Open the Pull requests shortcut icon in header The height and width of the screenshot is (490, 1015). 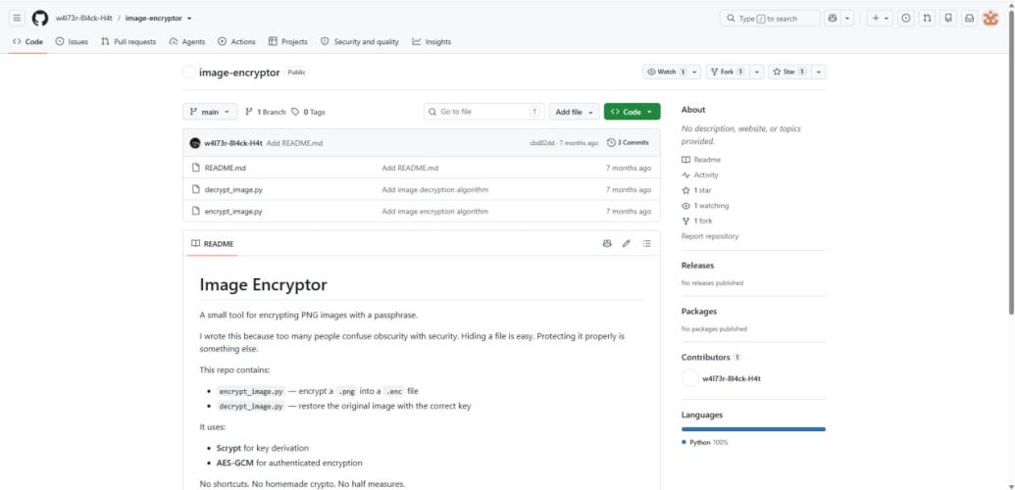click(927, 18)
